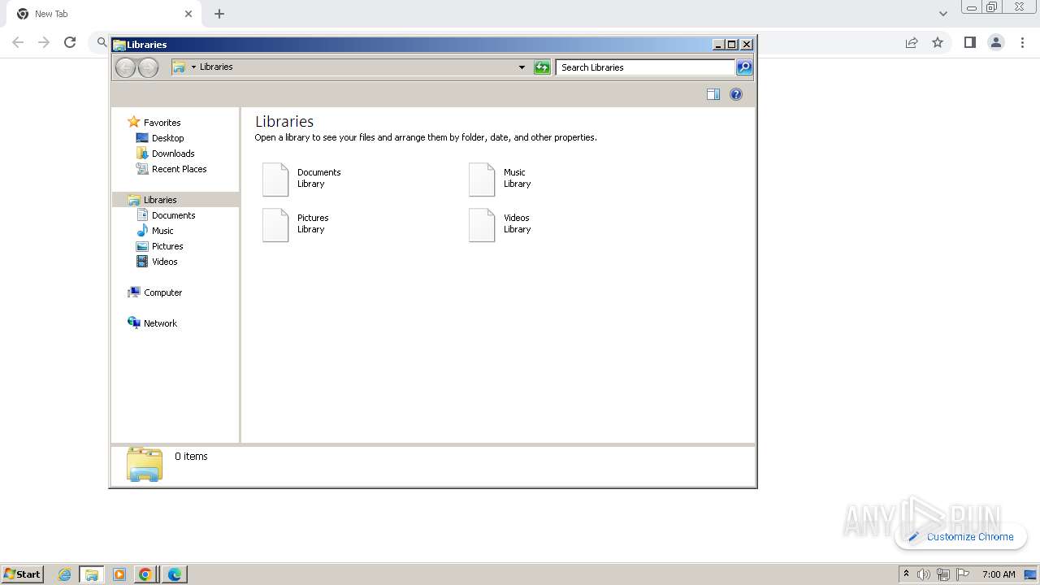Select Computer in the navigation pane
1040x585 pixels.
(162, 292)
